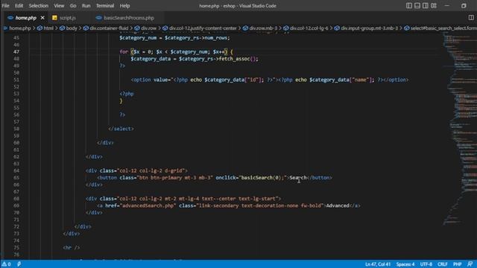Viewport: 477px width, 268px height.
Task: Close the home.php tab
Action: (42, 18)
